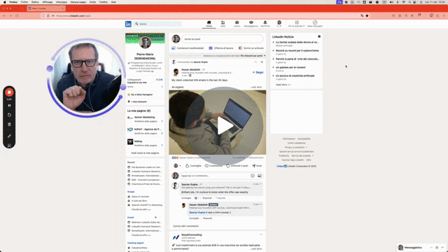Image resolution: width=448 pixels, height=252 pixels.
Task: Expand the Vedi altro news list
Action: pyautogui.click(x=283, y=85)
